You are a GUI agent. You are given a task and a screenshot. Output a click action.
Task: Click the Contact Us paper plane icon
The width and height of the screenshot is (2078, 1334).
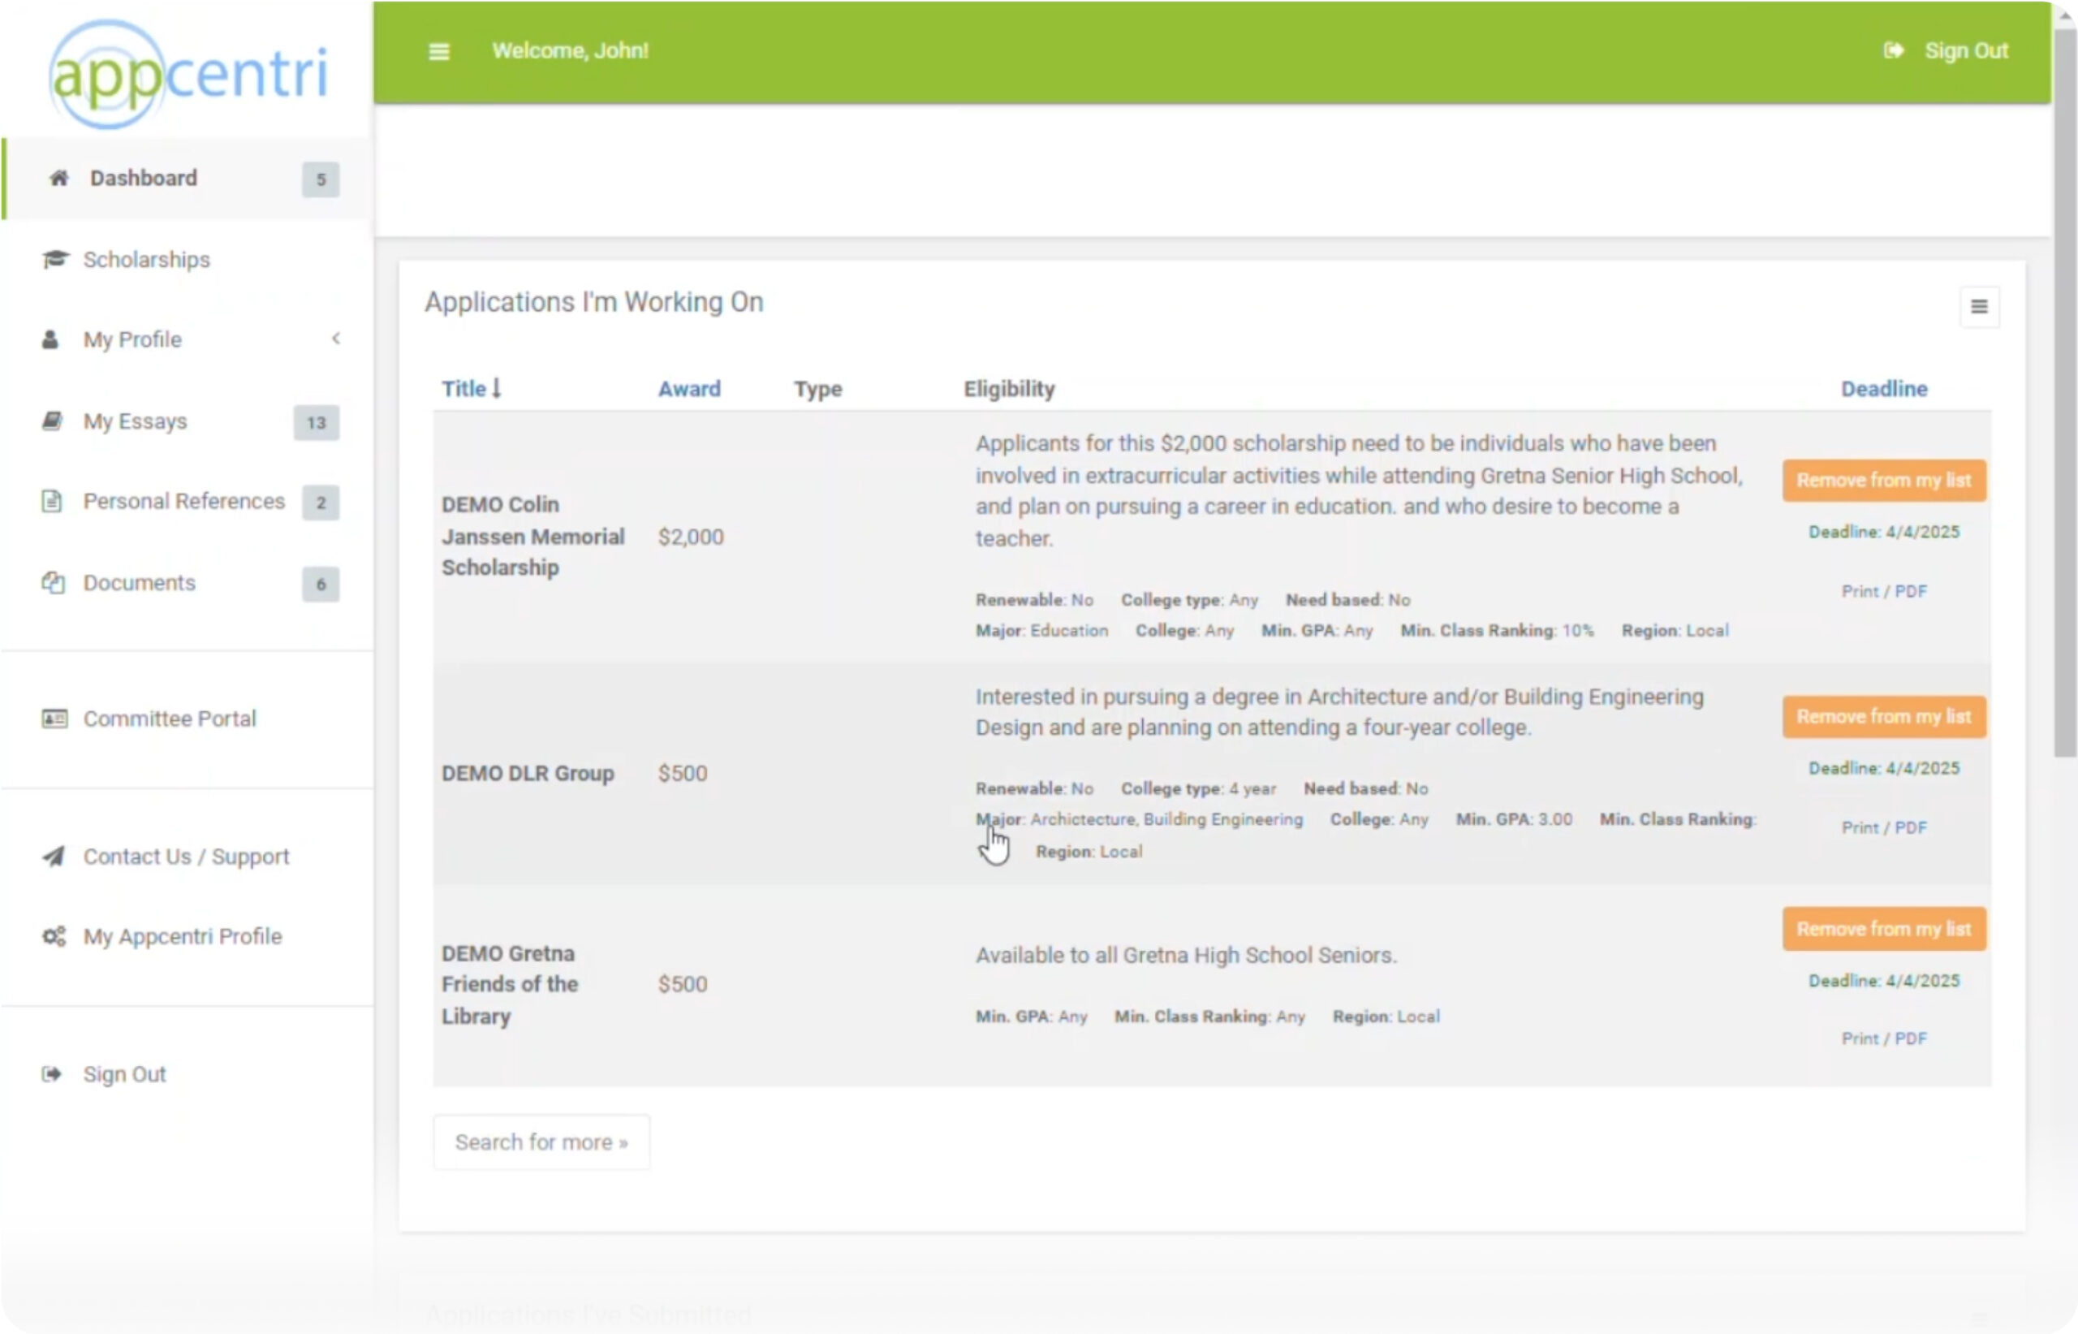point(54,856)
